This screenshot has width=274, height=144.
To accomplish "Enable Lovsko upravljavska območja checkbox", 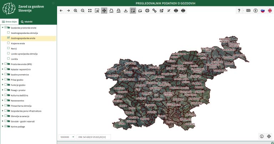I will point(9,53).
